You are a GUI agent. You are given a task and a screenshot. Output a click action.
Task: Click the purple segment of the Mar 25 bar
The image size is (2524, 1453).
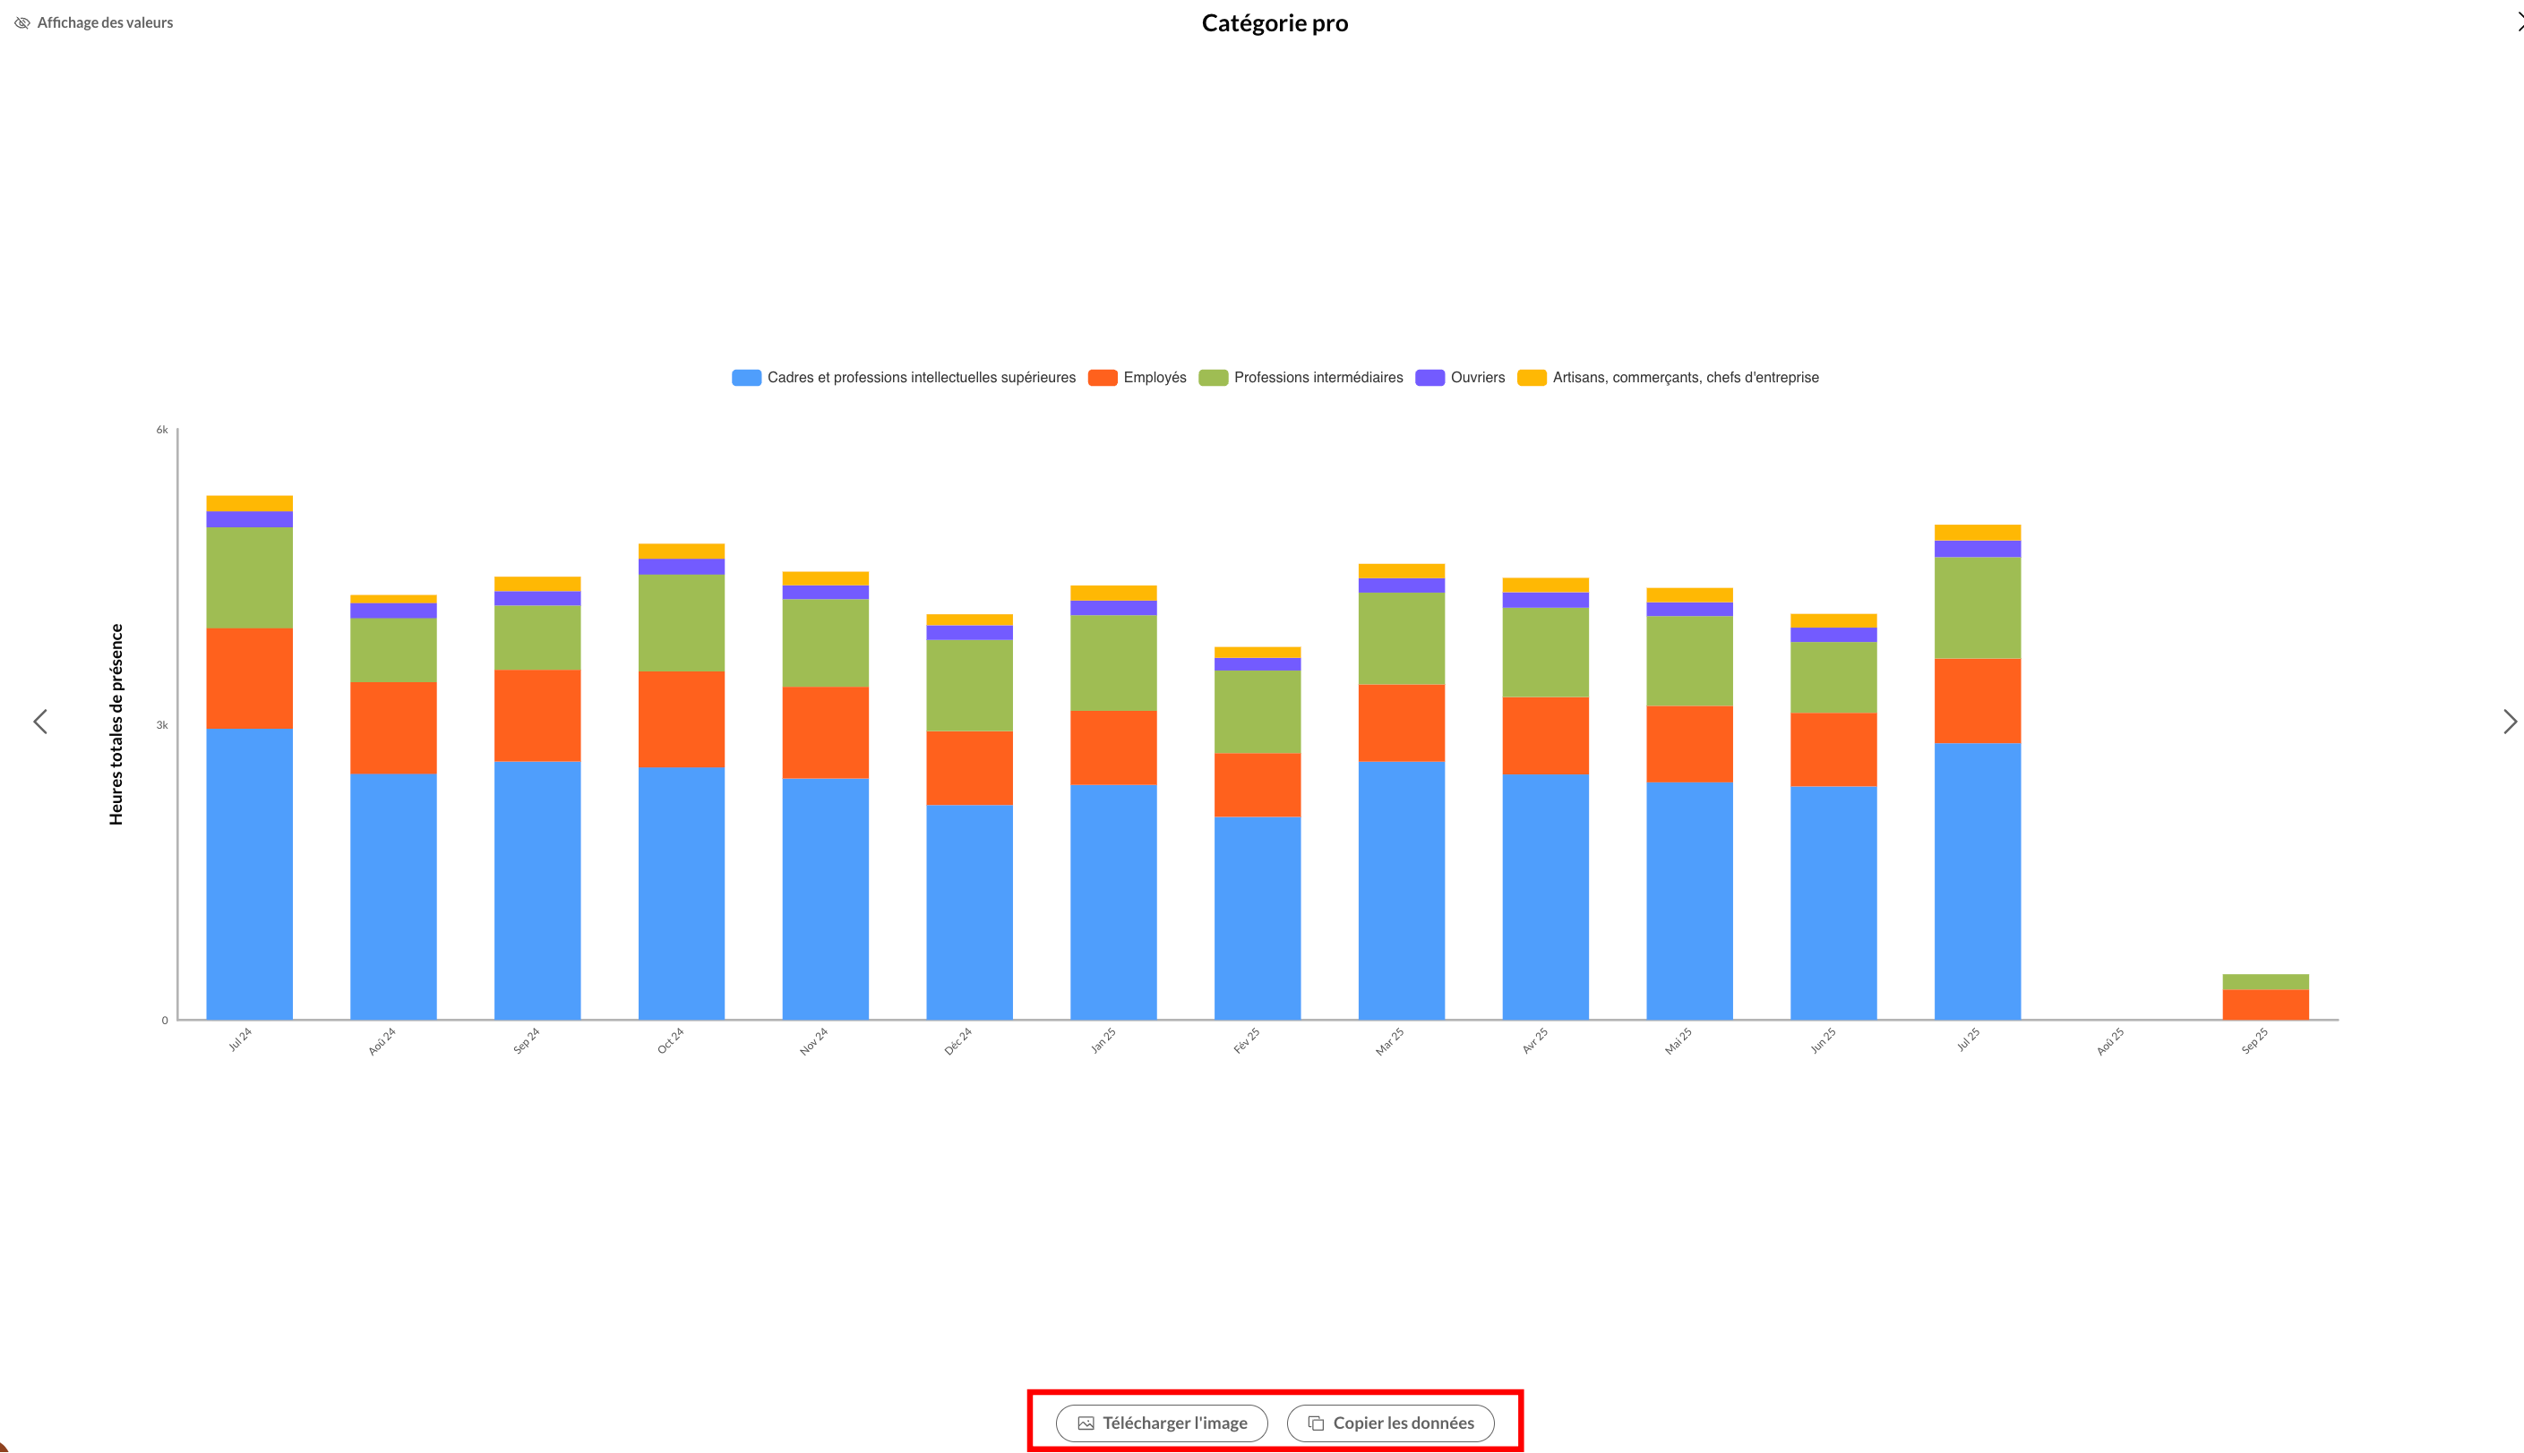coord(1401,585)
